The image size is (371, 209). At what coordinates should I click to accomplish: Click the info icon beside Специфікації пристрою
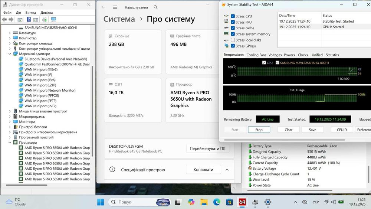click(x=112, y=170)
